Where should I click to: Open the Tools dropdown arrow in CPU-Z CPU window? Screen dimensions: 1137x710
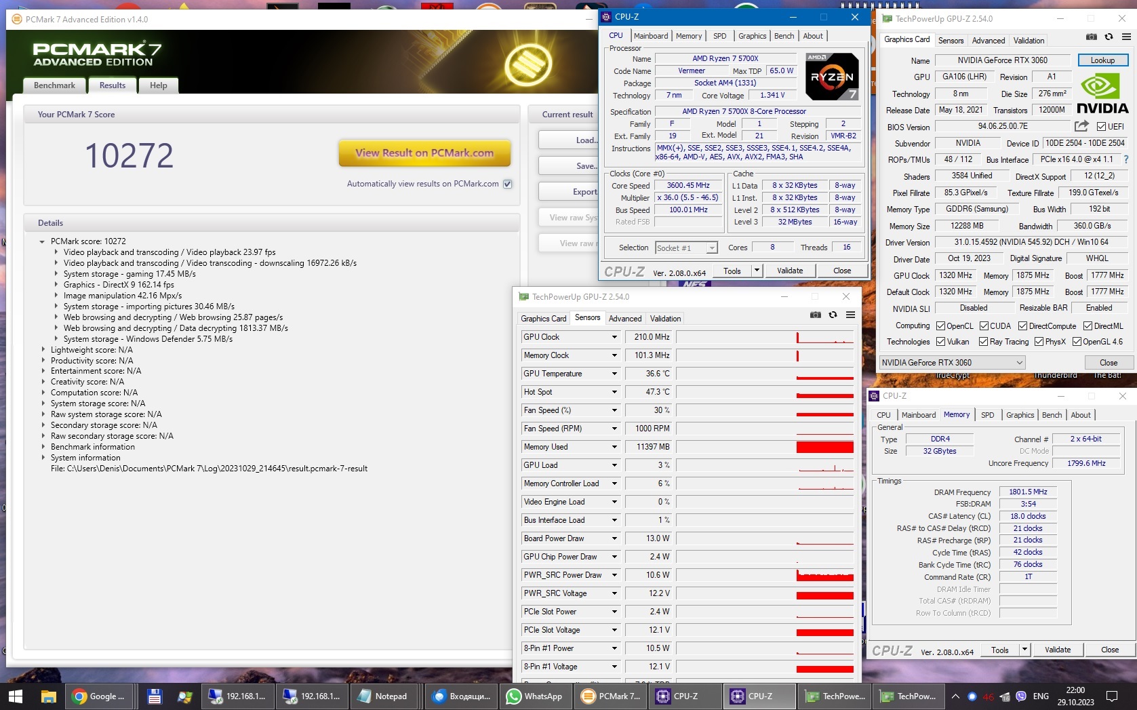click(x=757, y=271)
